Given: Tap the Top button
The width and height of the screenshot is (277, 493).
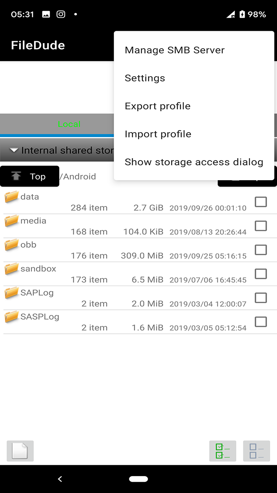Looking at the screenshot, I should (30, 176).
